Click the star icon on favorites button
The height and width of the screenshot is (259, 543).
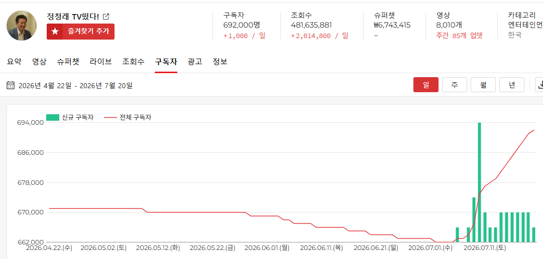tap(55, 32)
